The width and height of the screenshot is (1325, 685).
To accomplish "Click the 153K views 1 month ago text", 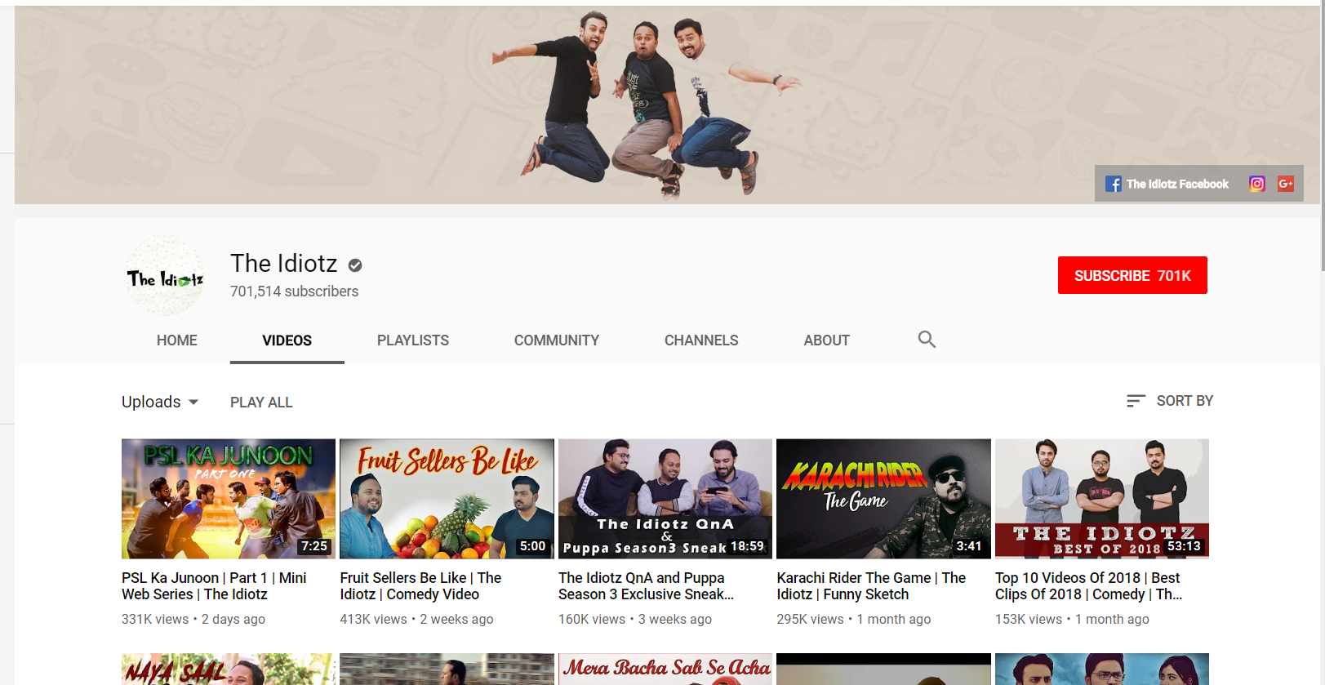I will (1072, 619).
